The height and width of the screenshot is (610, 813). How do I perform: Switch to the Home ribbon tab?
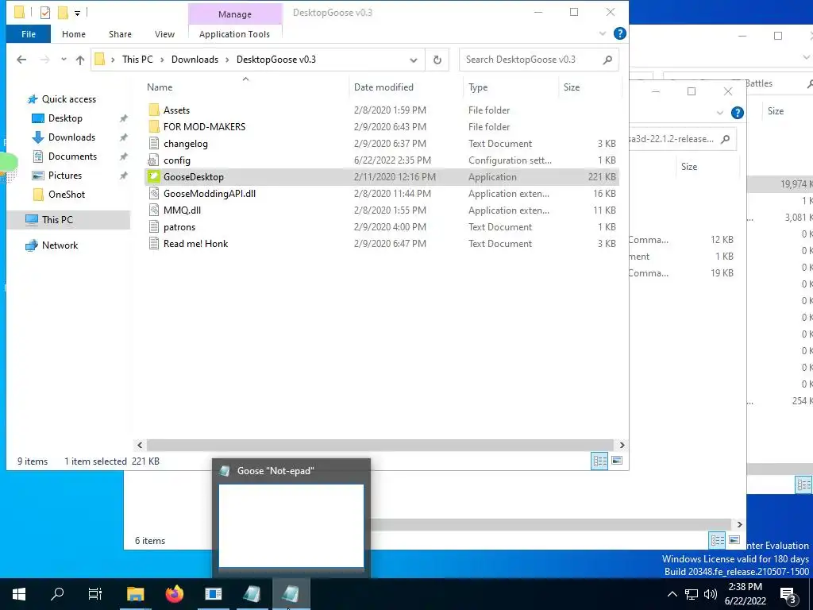pyautogui.click(x=74, y=34)
